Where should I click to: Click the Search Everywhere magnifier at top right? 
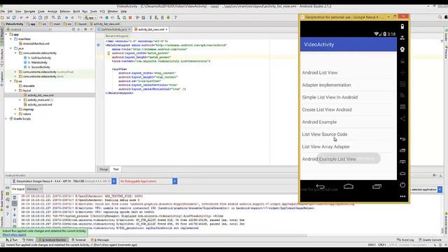[x=440, y=17]
